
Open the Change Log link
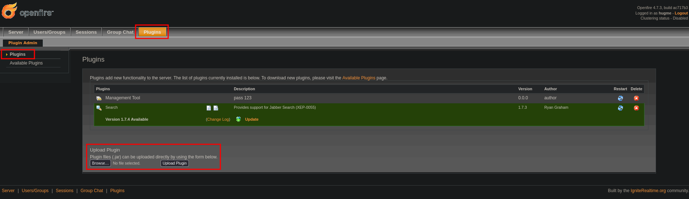(x=218, y=119)
